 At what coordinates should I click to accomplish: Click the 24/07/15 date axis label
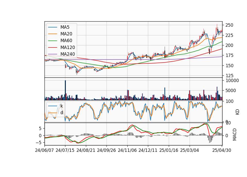[x=65, y=150]
